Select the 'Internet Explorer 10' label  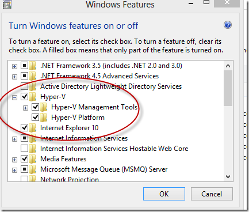70,128
